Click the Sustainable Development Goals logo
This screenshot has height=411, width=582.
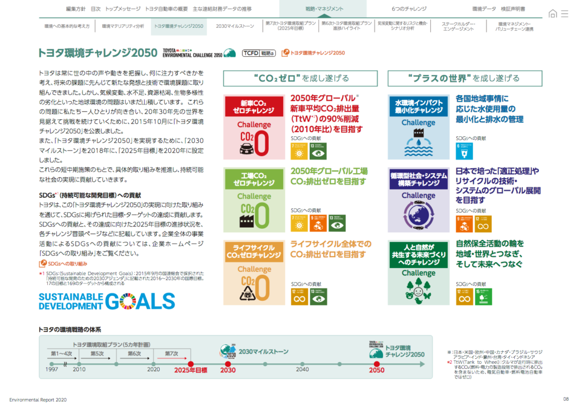(106, 301)
